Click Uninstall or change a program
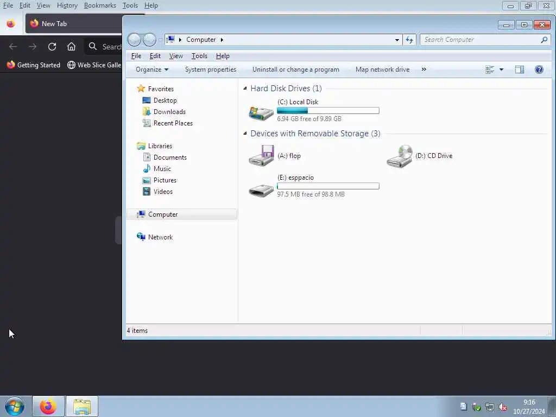The height and width of the screenshot is (417, 556). 296,69
